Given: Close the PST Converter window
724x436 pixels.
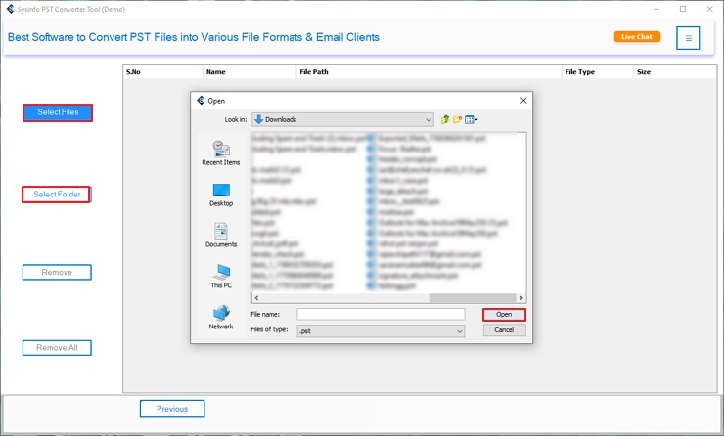Looking at the screenshot, I should [709, 9].
